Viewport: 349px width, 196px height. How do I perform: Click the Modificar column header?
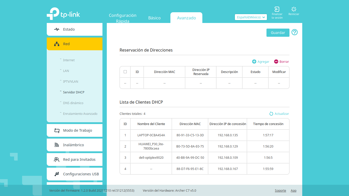coord(279,72)
